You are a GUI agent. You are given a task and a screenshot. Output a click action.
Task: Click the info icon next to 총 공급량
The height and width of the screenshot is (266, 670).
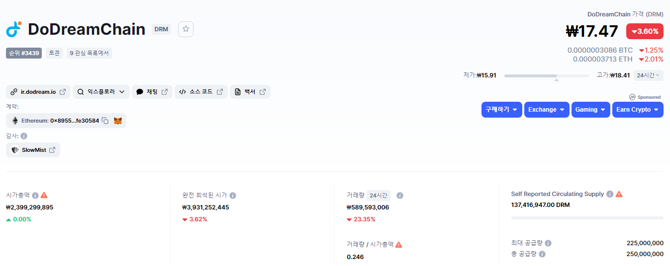tap(542, 254)
